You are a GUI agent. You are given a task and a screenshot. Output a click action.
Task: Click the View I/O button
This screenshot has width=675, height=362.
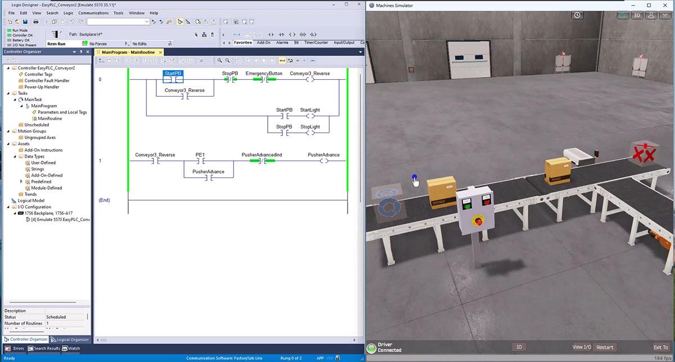(x=582, y=347)
